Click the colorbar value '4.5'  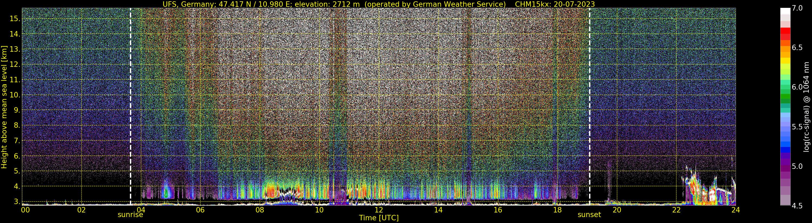point(797,206)
